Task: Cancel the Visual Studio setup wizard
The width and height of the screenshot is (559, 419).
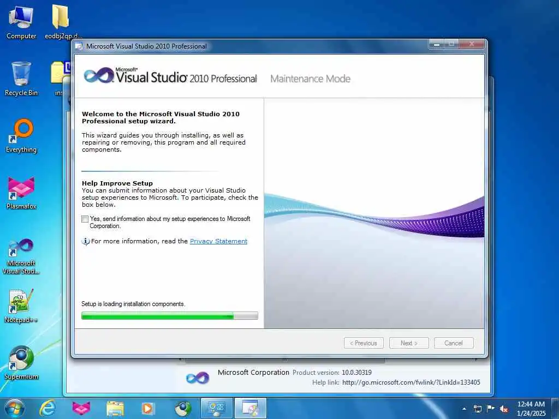Action: (x=454, y=343)
